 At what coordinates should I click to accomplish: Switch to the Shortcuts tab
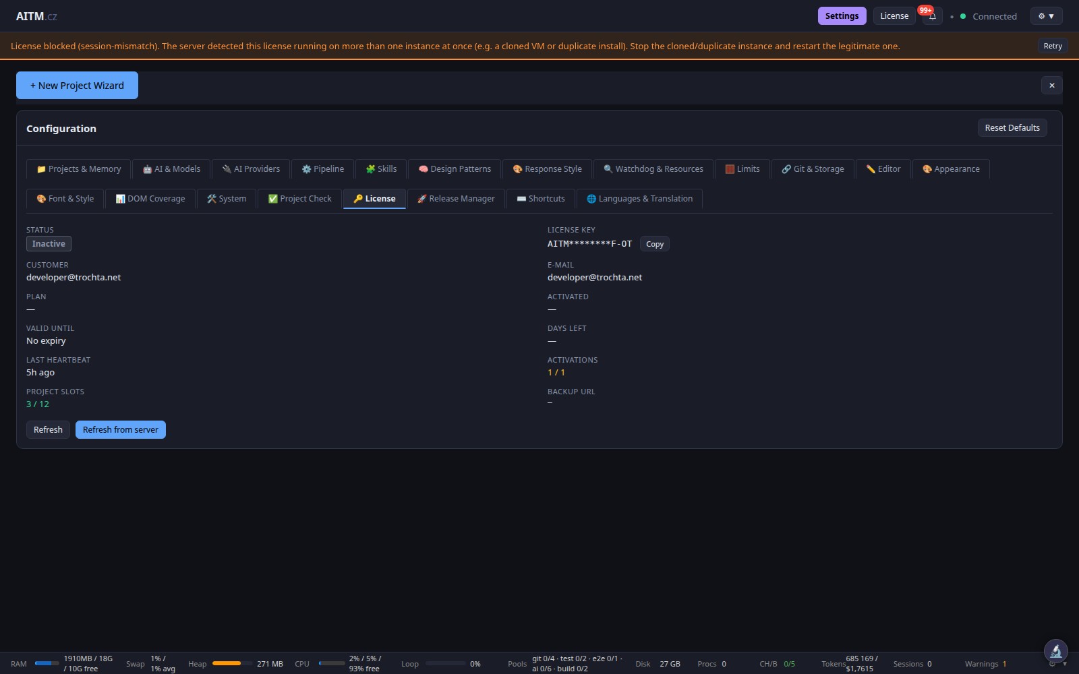point(541,199)
